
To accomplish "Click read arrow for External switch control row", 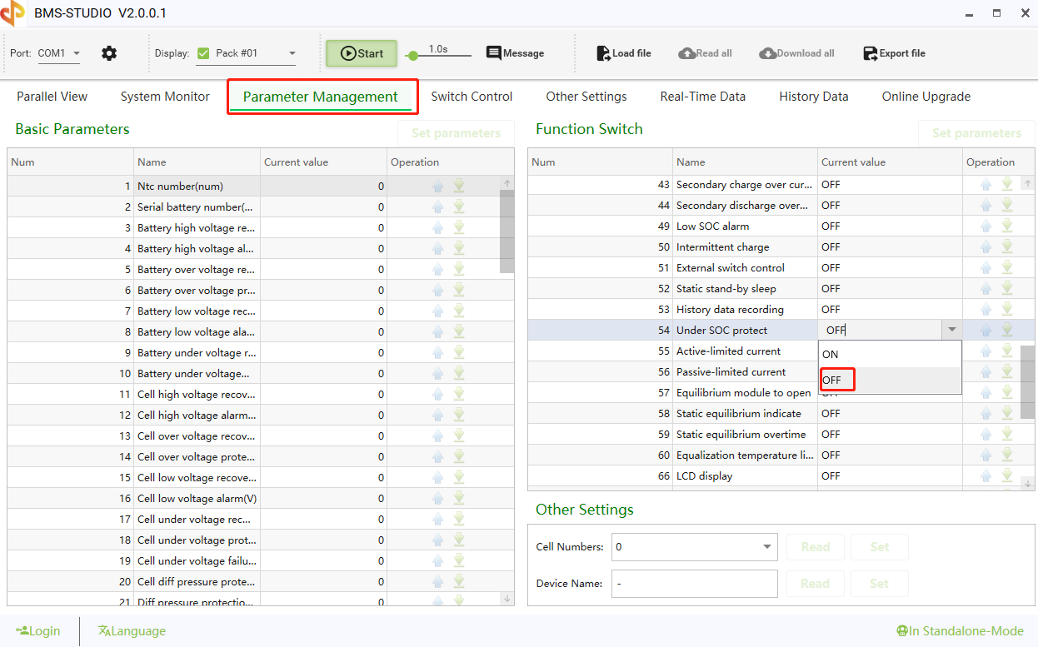I will [986, 267].
